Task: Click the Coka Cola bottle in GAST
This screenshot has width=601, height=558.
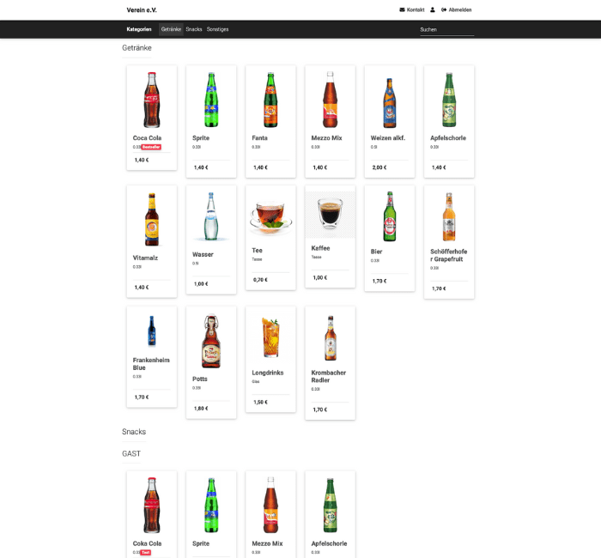Action: pos(152,505)
